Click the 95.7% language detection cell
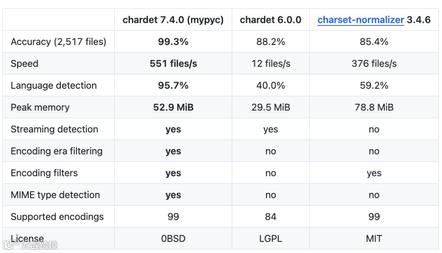The height and width of the screenshot is (253, 442). (x=173, y=85)
